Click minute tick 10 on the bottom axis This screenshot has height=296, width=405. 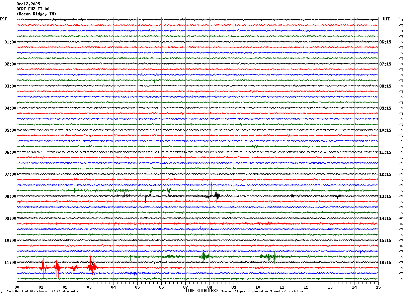[x=258, y=287]
